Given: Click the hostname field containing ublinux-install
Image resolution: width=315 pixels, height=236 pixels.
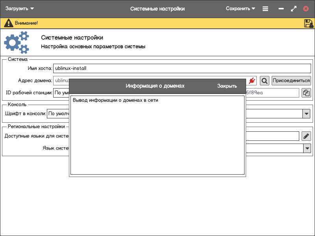Looking at the screenshot, I should tap(181, 68).
